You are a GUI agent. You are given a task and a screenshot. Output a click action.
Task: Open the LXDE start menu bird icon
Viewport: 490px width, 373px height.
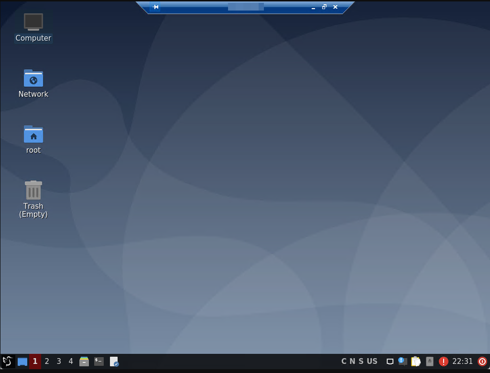pos(8,362)
